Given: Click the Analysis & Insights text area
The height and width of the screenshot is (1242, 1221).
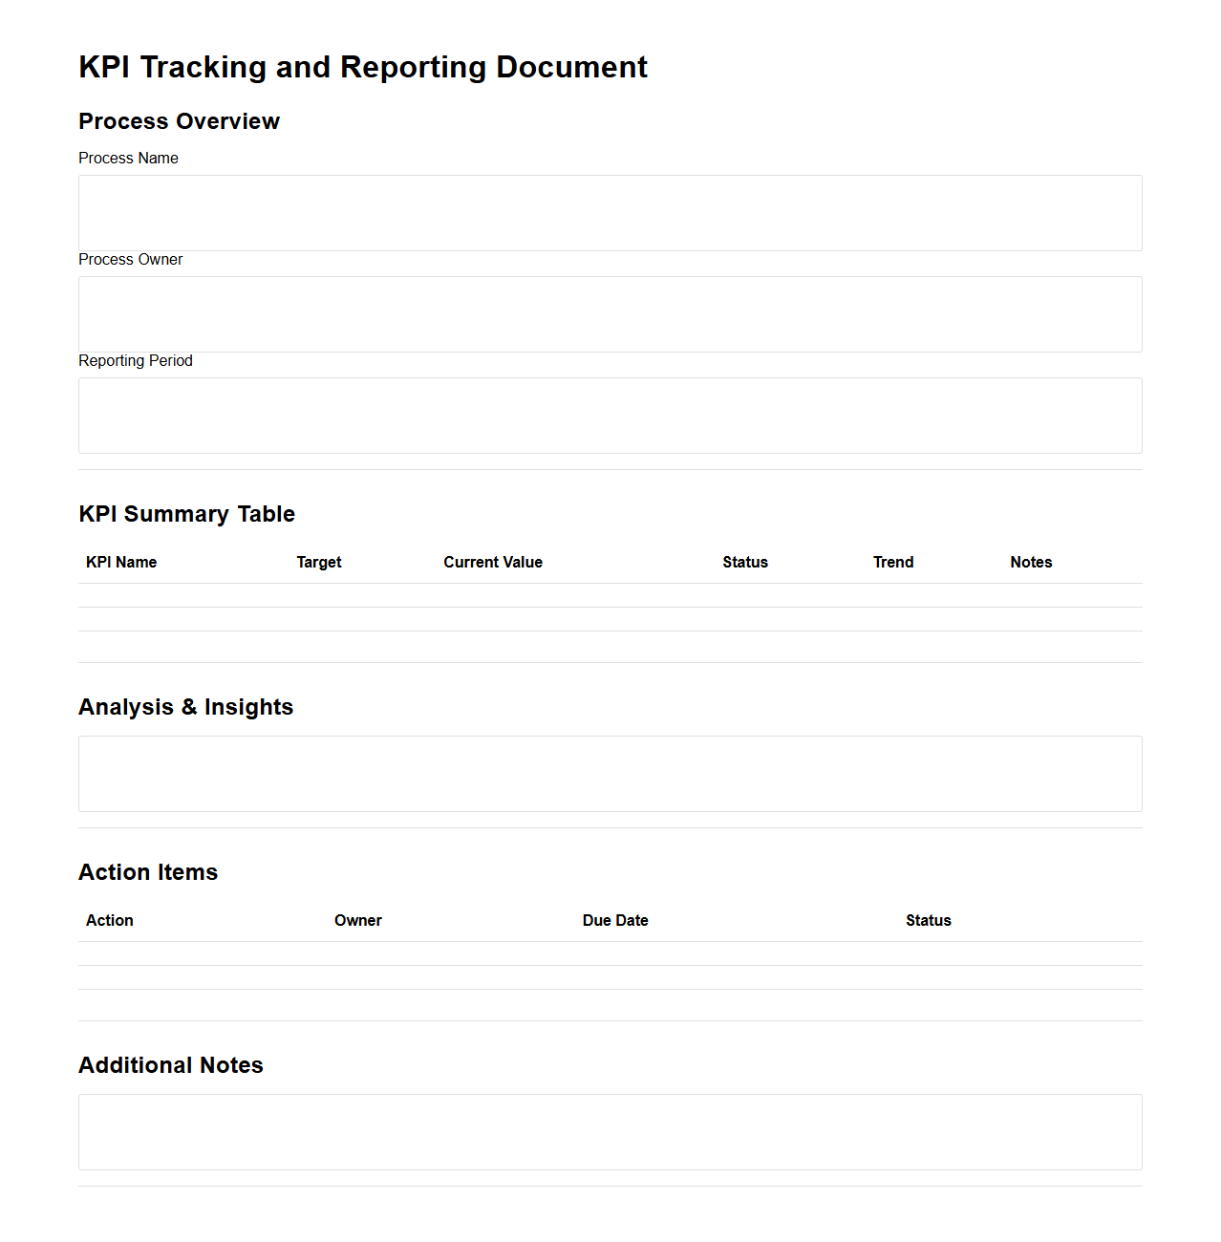Looking at the screenshot, I should point(610,774).
